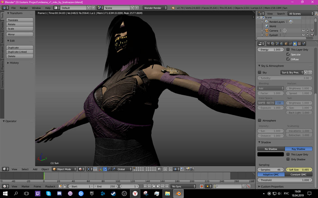The width and height of the screenshot is (318, 198).
Task: Open the Texture properties tab icon
Action: [x=299, y=44]
